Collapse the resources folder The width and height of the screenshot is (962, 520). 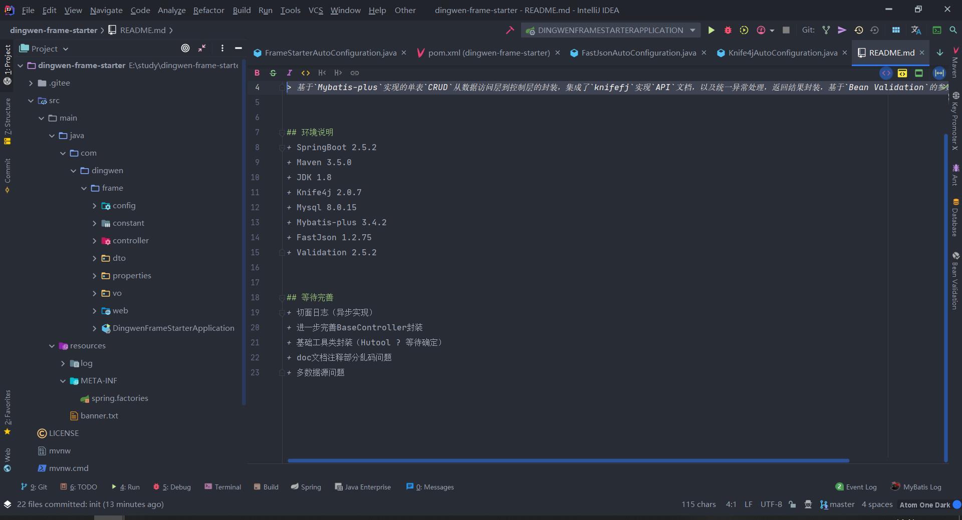tap(52, 346)
